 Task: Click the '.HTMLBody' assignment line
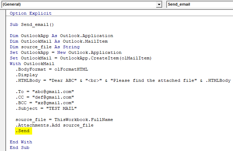123,80
